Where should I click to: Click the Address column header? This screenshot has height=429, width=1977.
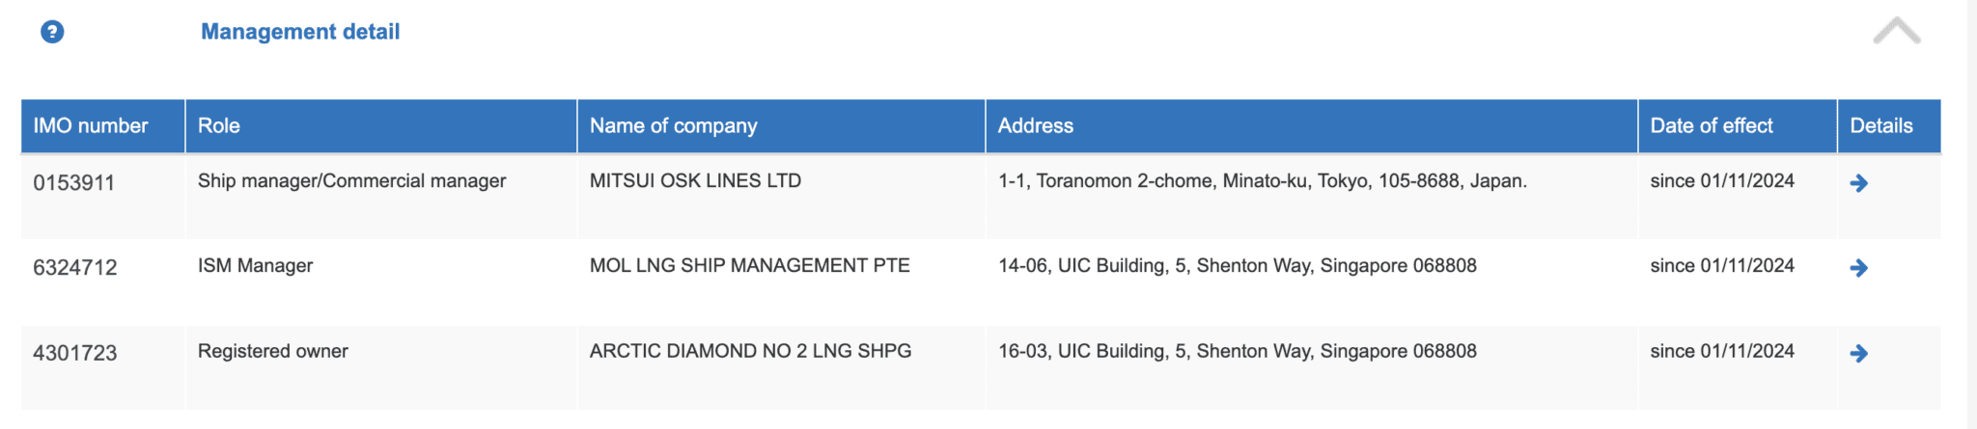pos(1036,126)
